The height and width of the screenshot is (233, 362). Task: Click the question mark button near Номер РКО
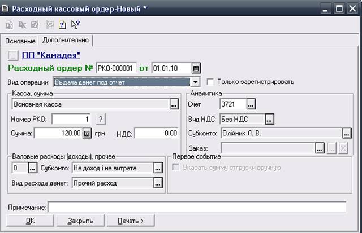point(101,119)
